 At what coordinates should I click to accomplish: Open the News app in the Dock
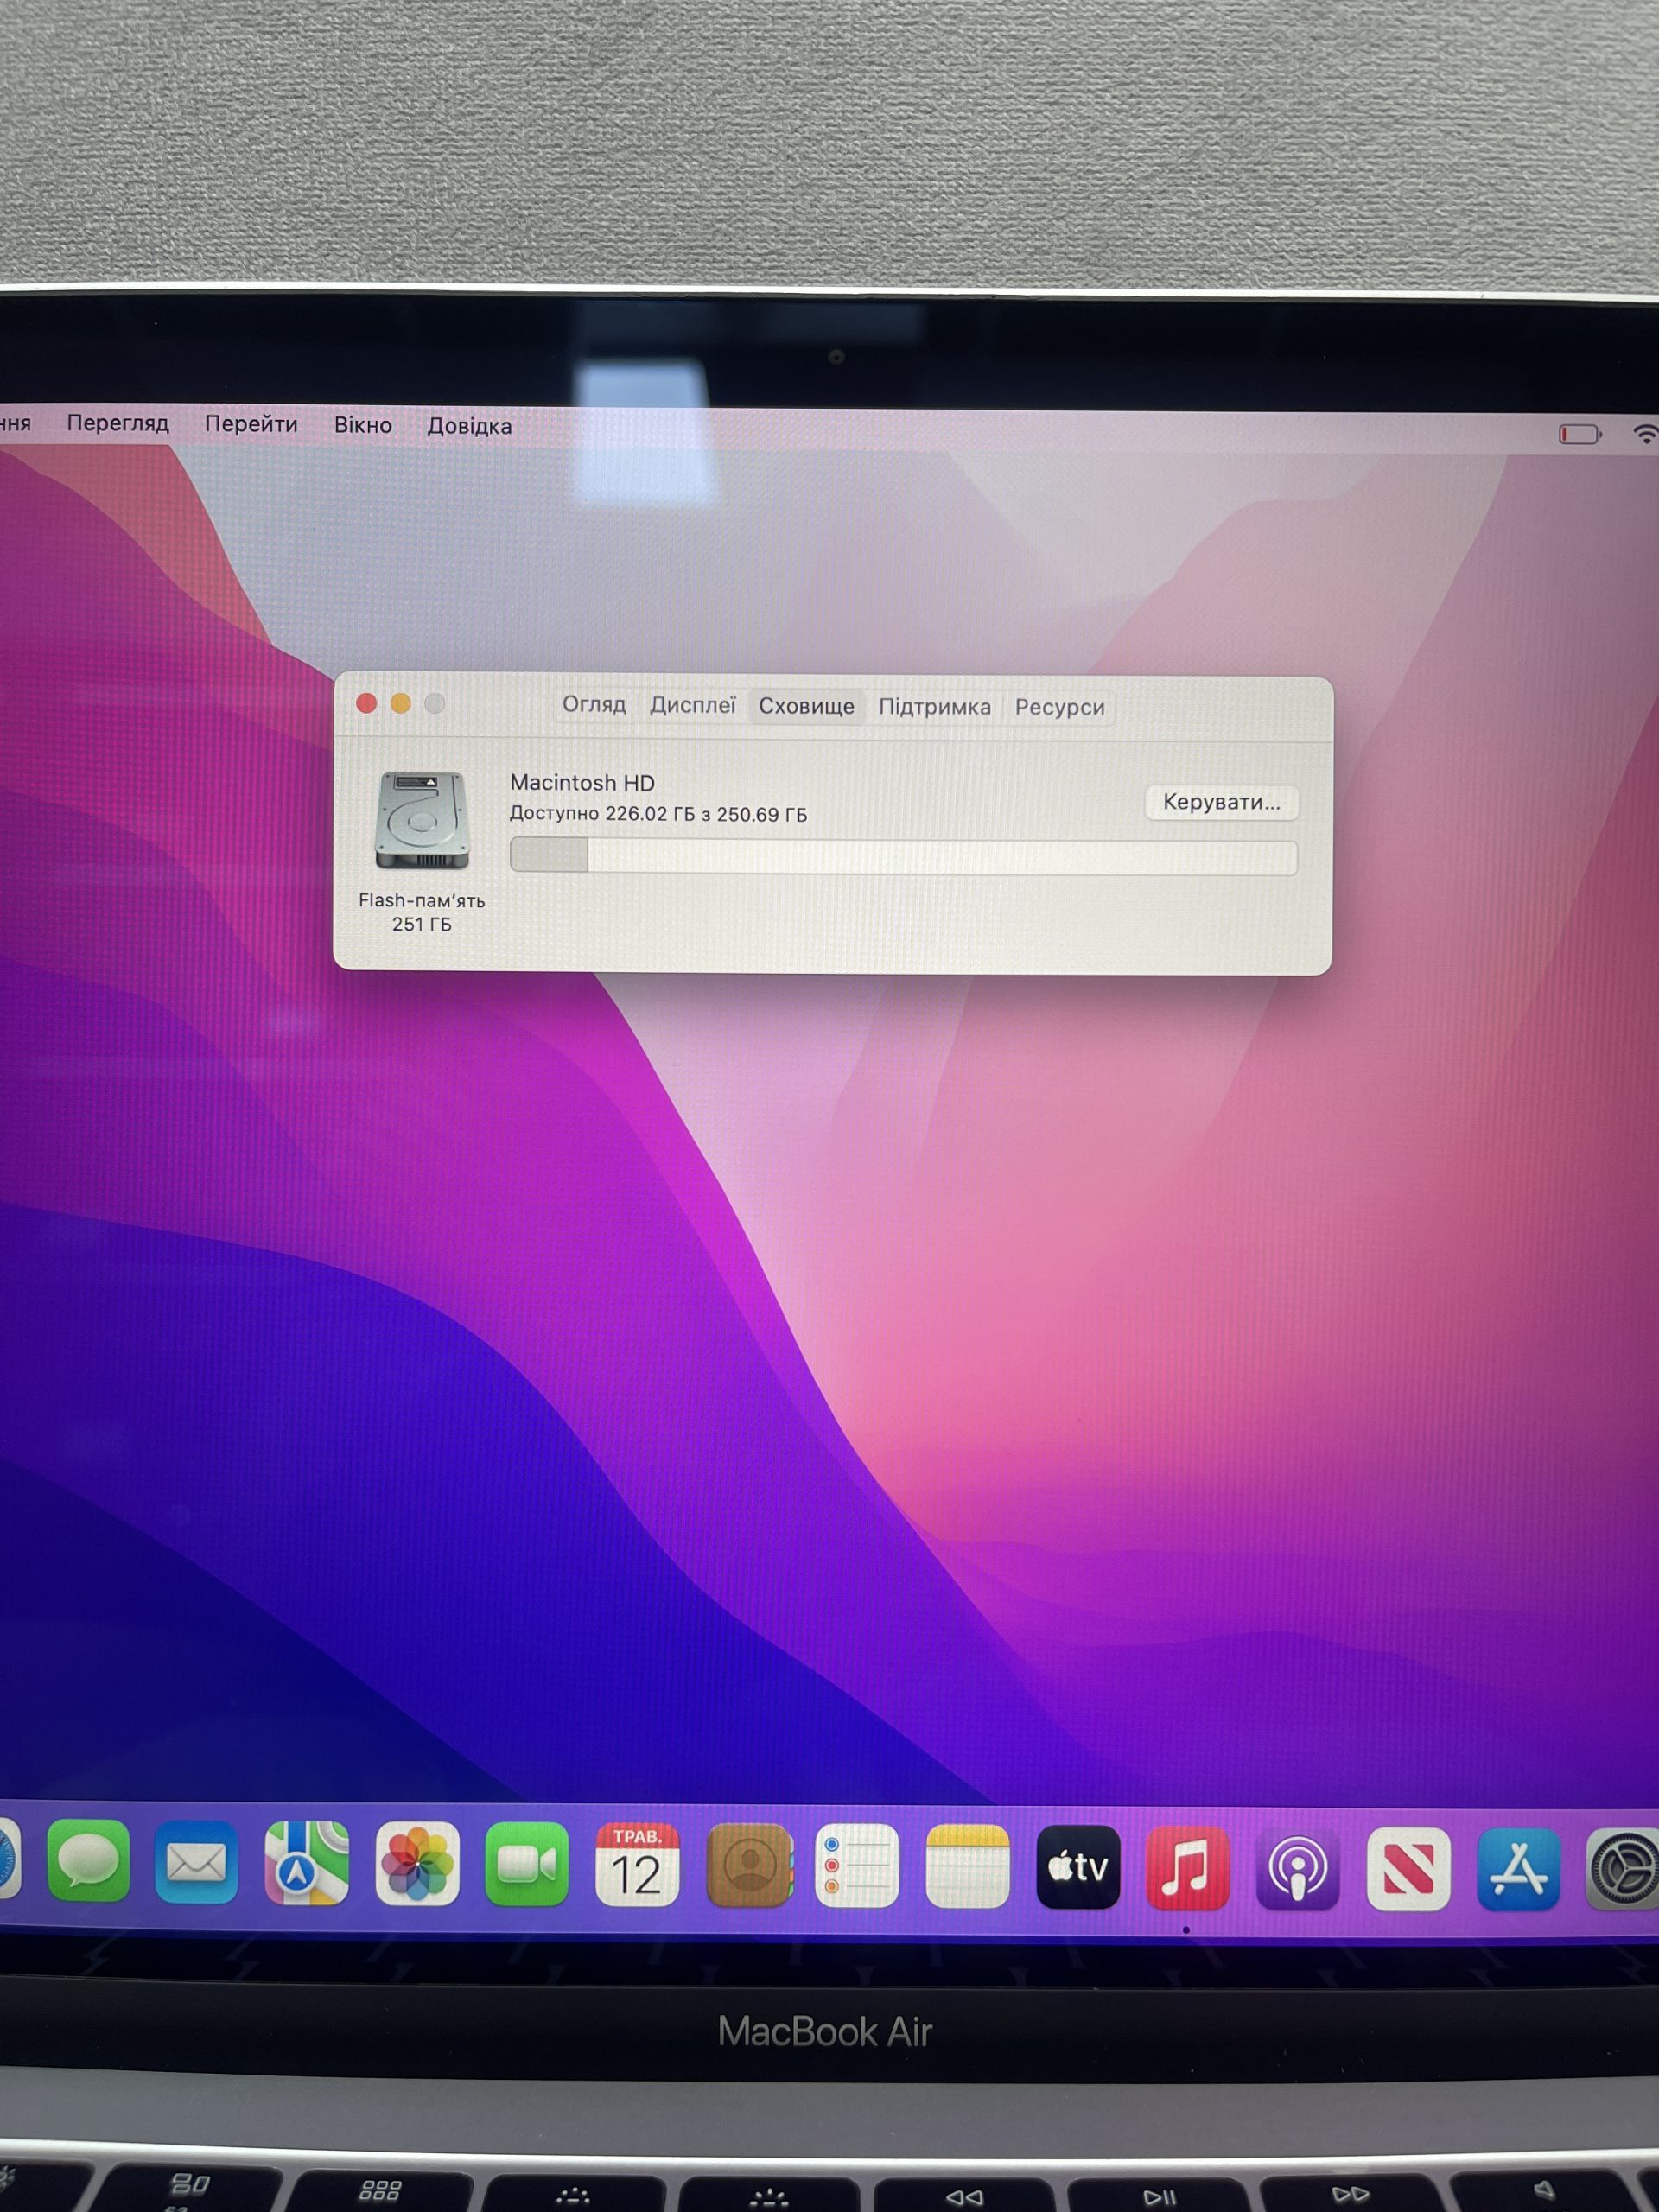1408,1869
